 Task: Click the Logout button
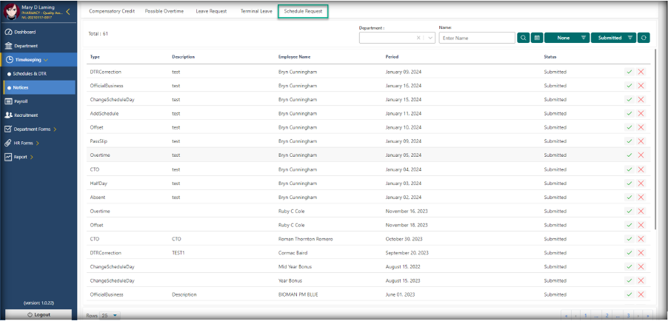coord(39,315)
